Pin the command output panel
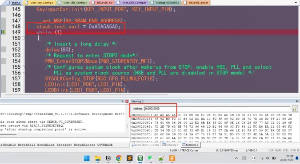The image size is (300, 164). 123,102
